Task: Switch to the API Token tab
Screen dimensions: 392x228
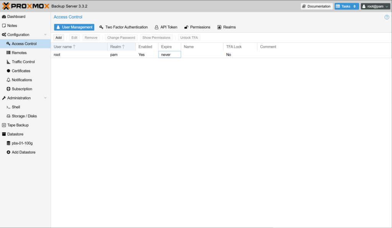Action: coord(166,27)
